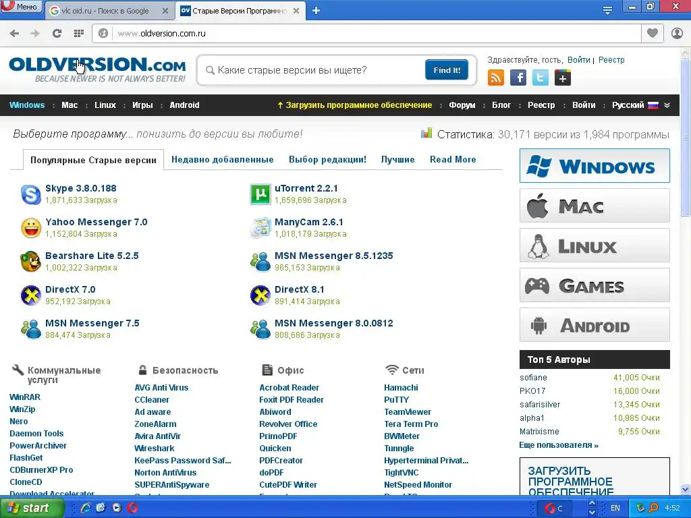Open Acrobat Reader link under Офис
This screenshot has width=691, height=518.
click(x=289, y=388)
